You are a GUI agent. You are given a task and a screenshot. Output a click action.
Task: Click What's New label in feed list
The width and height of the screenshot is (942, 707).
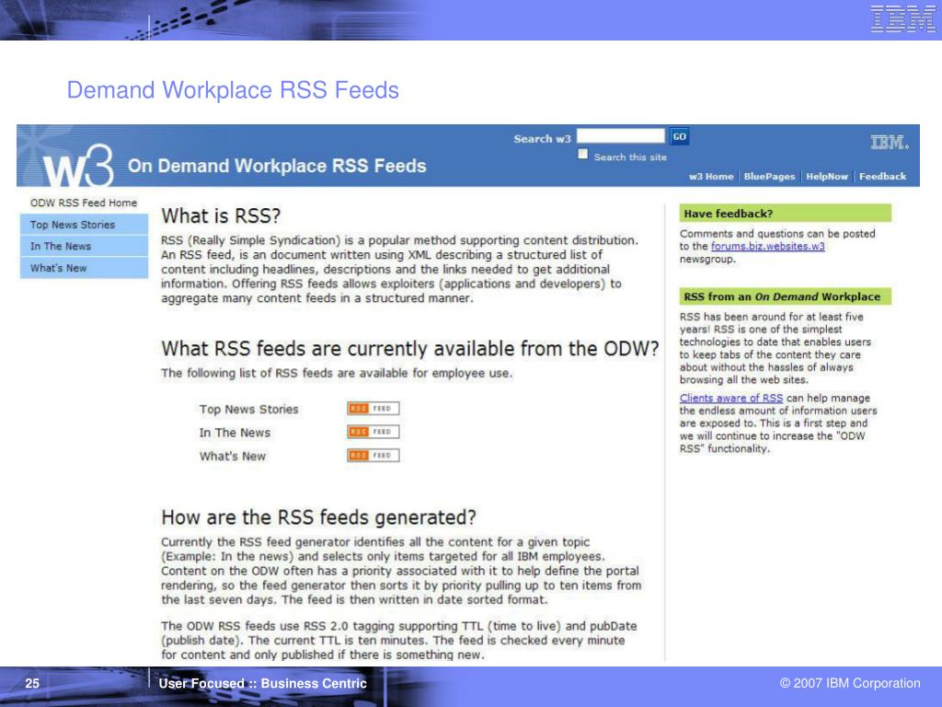tap(233, 457)
